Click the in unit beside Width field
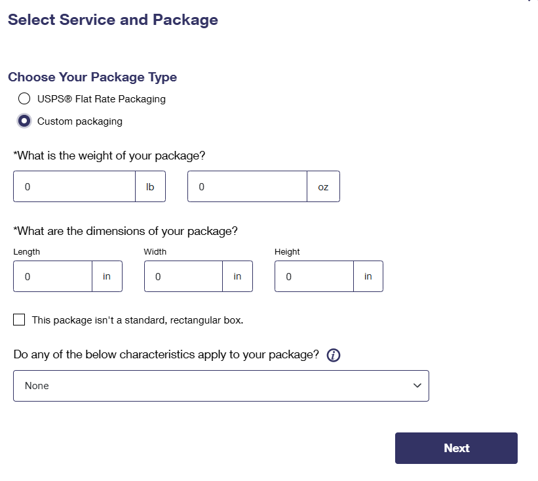The image size is (538, 481). tap(237, 276)
